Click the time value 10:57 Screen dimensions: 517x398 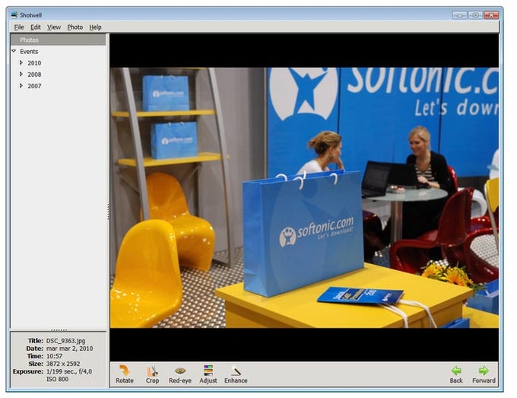pos(54,356)
